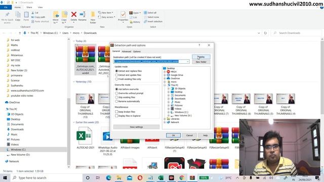Click the Refresh button beside the address bar

pos(265,33)
